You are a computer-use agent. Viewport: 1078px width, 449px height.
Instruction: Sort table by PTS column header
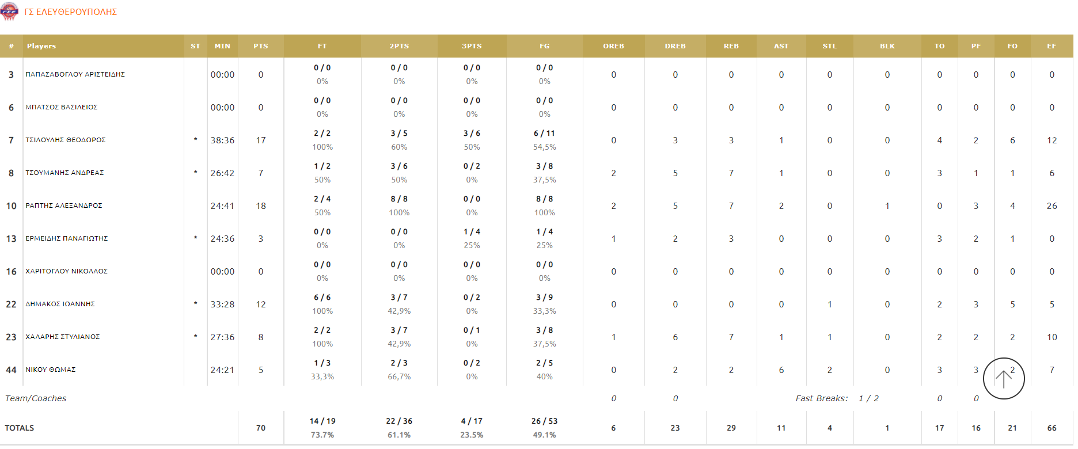click(261, 46)
